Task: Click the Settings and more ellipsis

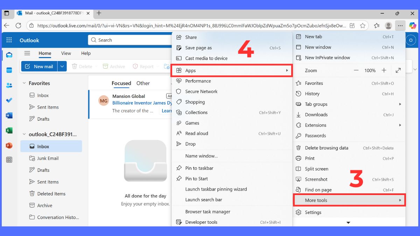Action: (x=400, y=26)
